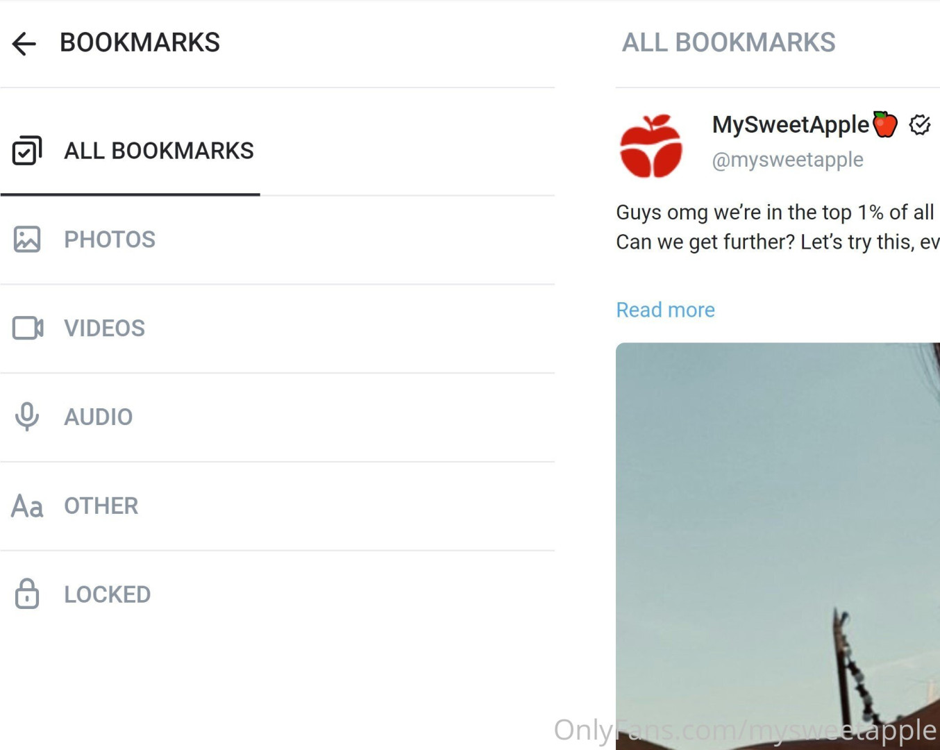Click the Audio microphone icon
The height and width of the screenshot is (750, 940).
27,417
